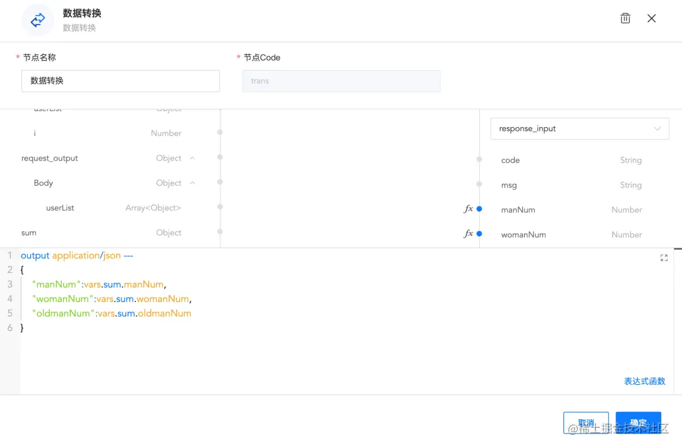Click the trash delete icon
The height and width of the screenshot is (448, 682).
click(x=625, y=18)
